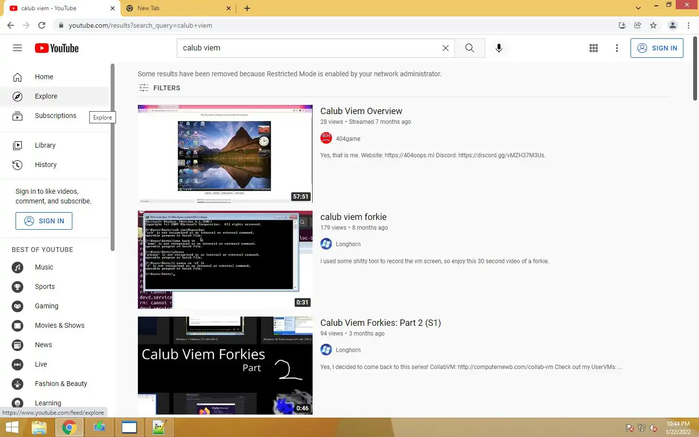699x437 pixels.
Task: Switch to the New Tab browser tab
Action: pos(177,8)
